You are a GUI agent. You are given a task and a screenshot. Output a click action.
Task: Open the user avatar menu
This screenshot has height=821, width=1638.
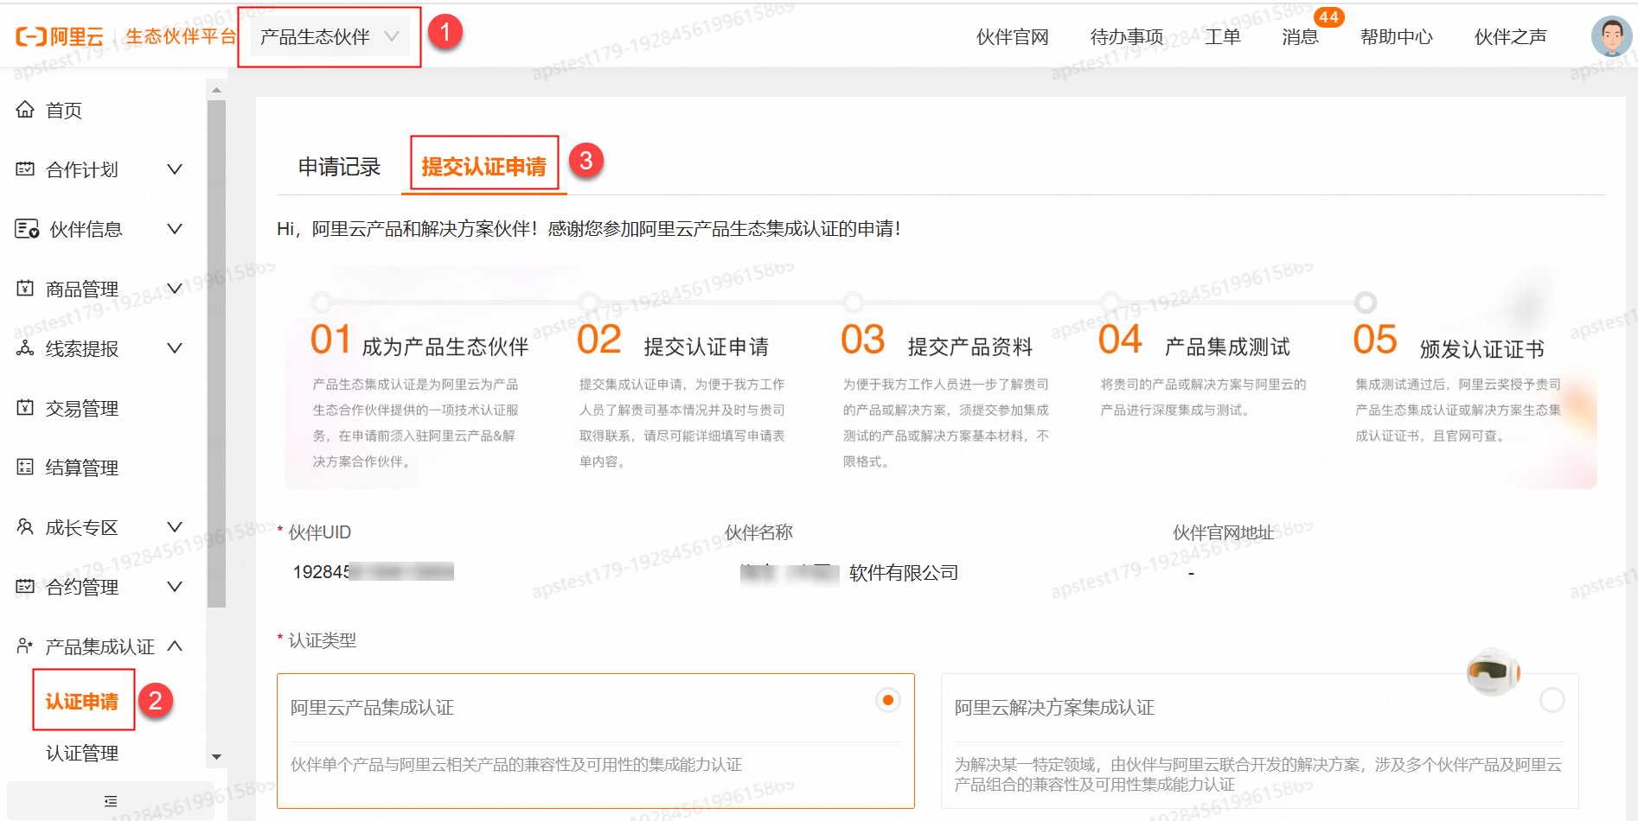click(x=1611, y=36)
